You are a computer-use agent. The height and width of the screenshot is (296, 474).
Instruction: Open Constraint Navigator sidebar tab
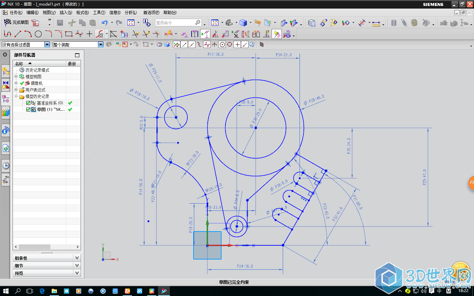tap(6, 85)
